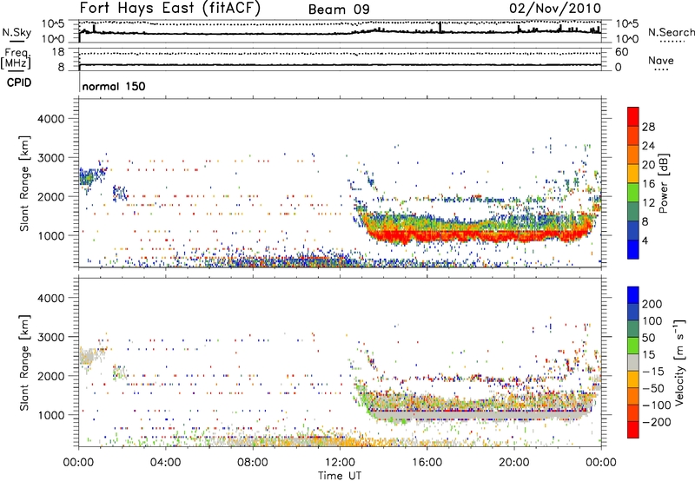Click the 'Velocity [m s-1]' colorbar title

tap(679, 362)
